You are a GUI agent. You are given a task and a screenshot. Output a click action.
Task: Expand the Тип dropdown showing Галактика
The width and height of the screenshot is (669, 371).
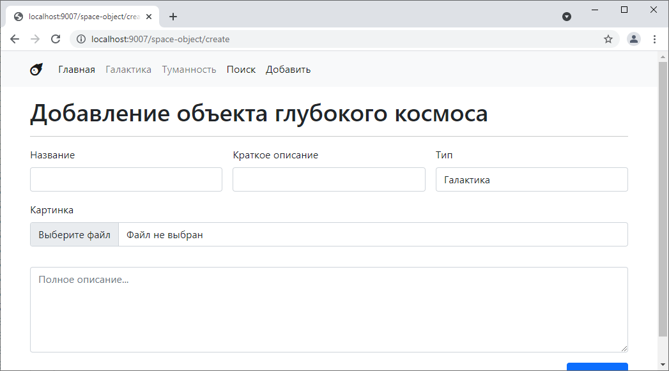[x=531, y=179]
